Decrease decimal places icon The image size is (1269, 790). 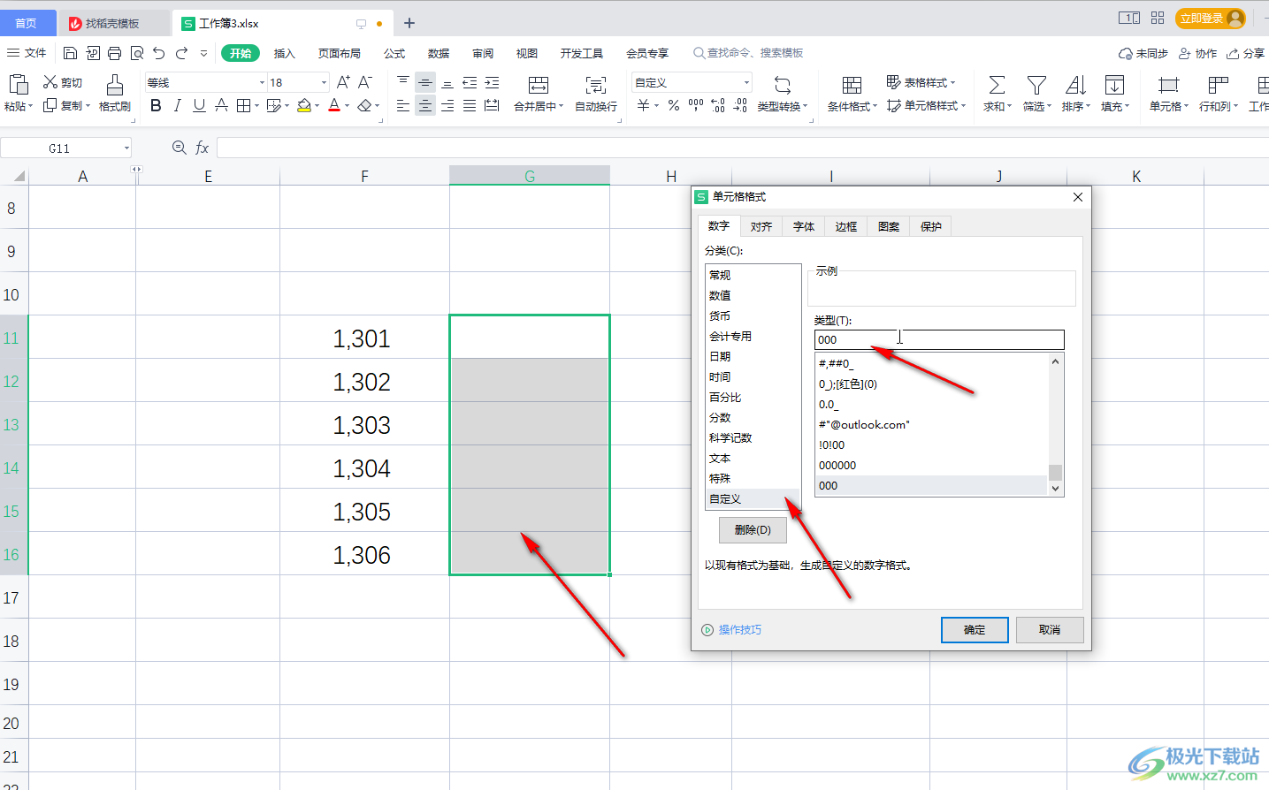pyautogui.click(x=740, y=106)
